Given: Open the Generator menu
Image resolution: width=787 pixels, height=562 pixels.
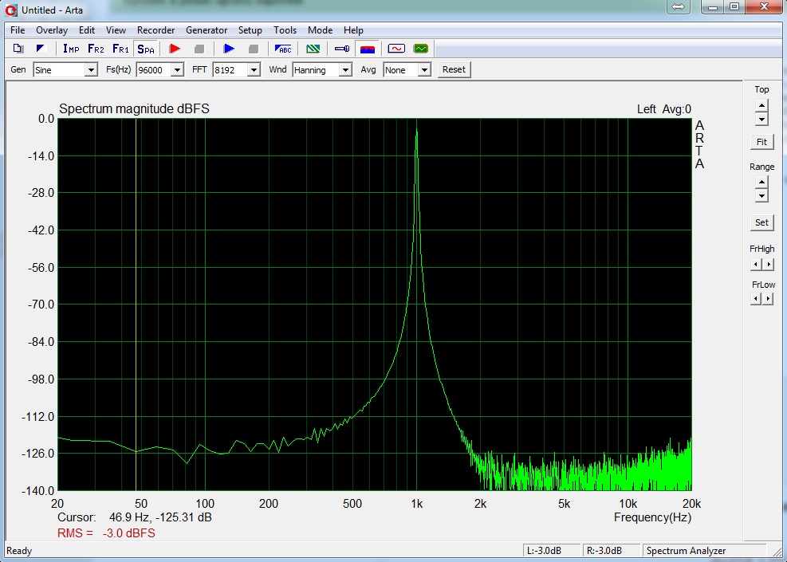Looking at the screenshot, I should pos(207,30).
